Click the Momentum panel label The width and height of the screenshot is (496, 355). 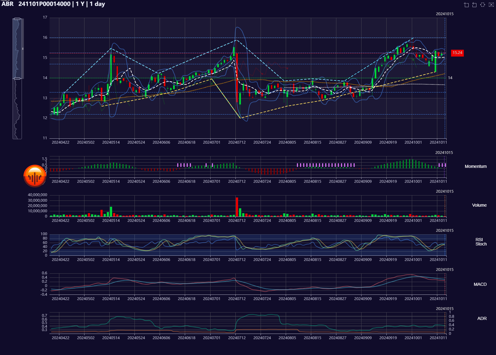[x=476, y=166]
